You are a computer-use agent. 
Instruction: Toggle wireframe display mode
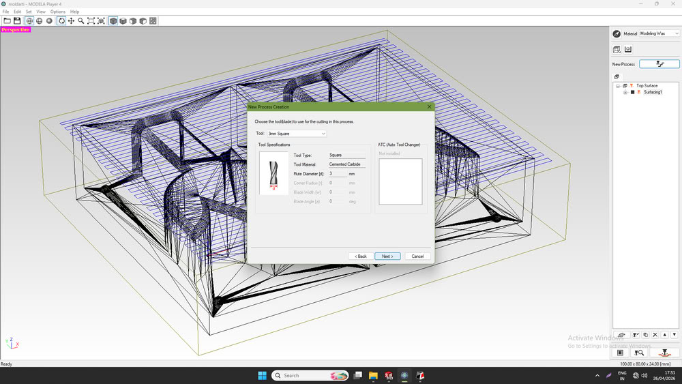click(x=29, y=21)
